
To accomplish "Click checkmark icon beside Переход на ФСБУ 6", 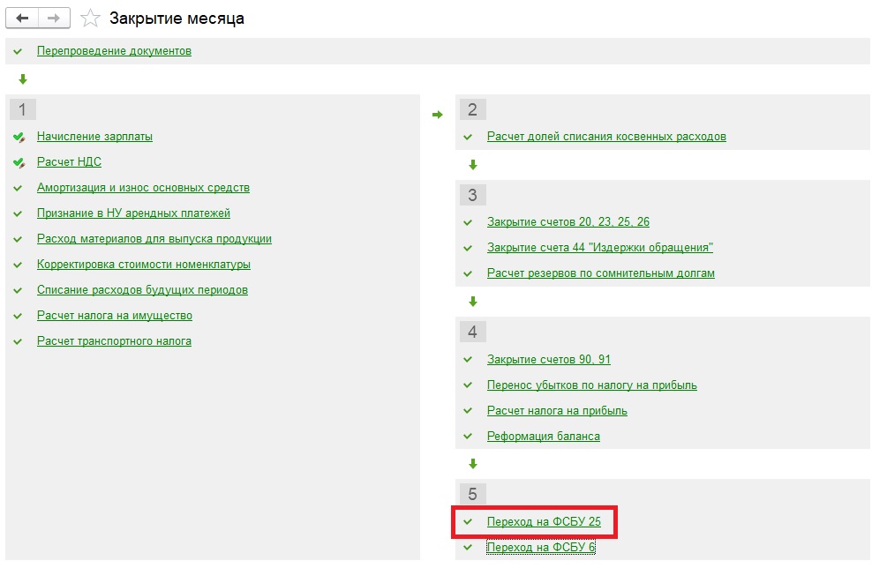I will click(468, 548).
